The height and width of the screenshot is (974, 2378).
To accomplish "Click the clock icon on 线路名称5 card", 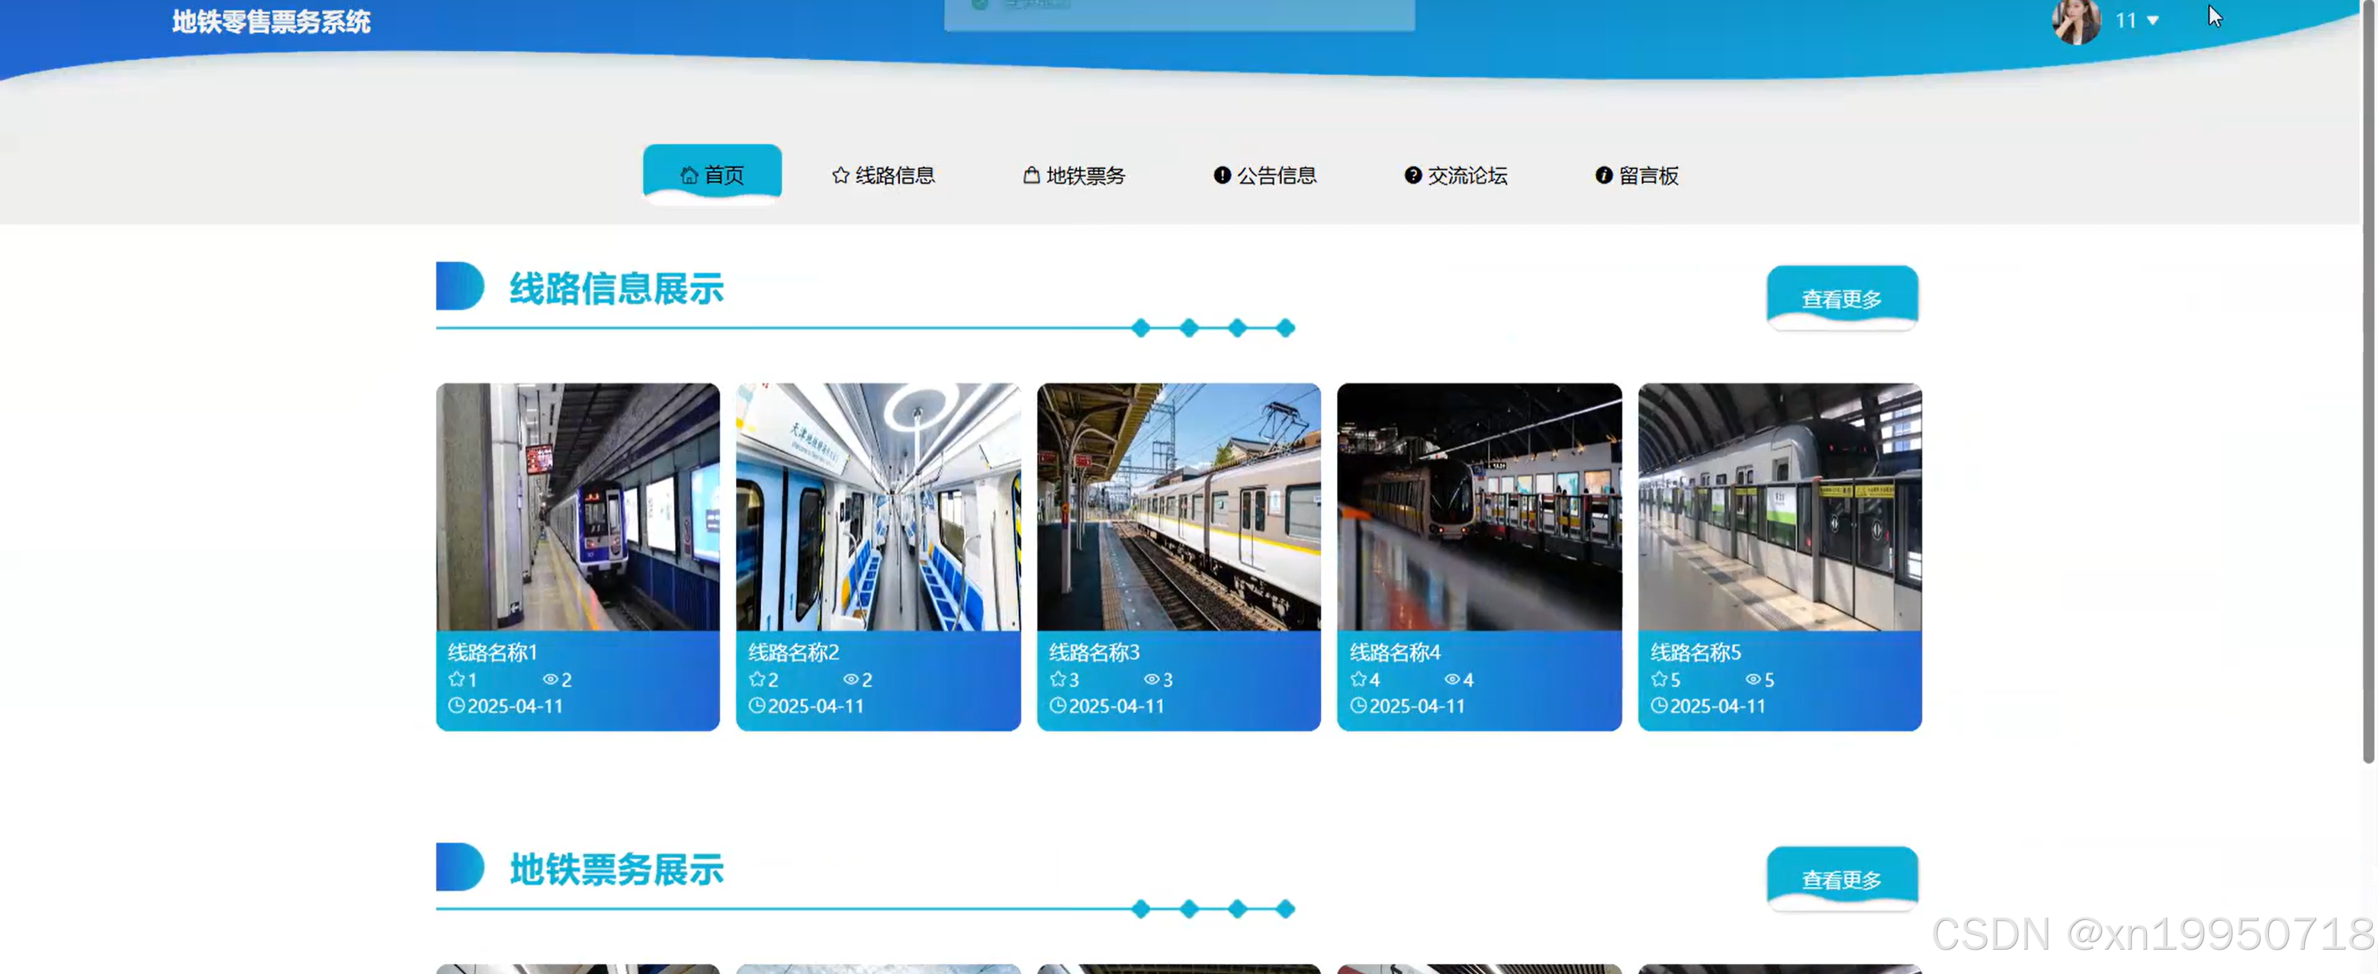I will pyautogui.click(x=1659, y=705).
